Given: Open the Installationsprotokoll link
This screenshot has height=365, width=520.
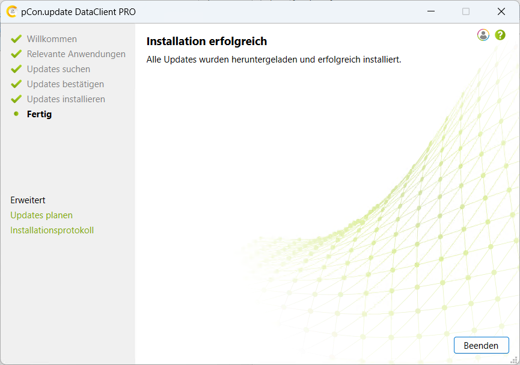Looking at the screenshot, I should click(x=52, y=230).
